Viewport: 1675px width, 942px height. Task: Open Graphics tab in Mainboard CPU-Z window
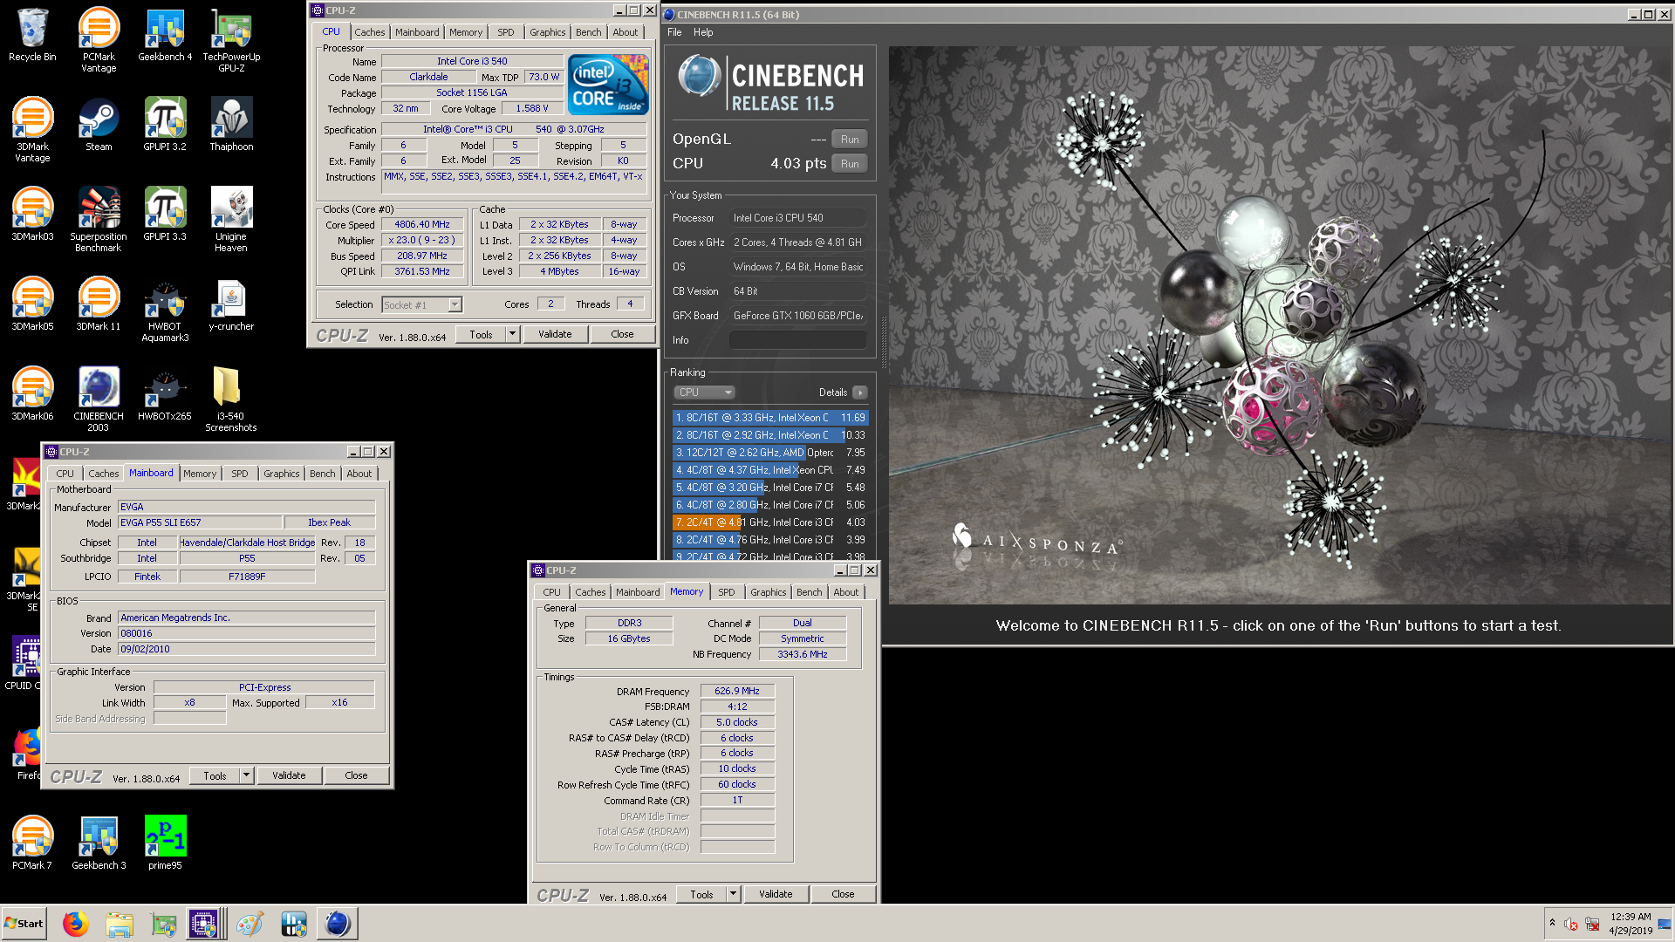282,474
